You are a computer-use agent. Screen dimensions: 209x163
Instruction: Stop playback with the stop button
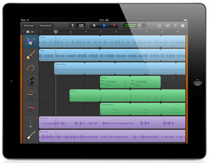[x=94, y=25]
